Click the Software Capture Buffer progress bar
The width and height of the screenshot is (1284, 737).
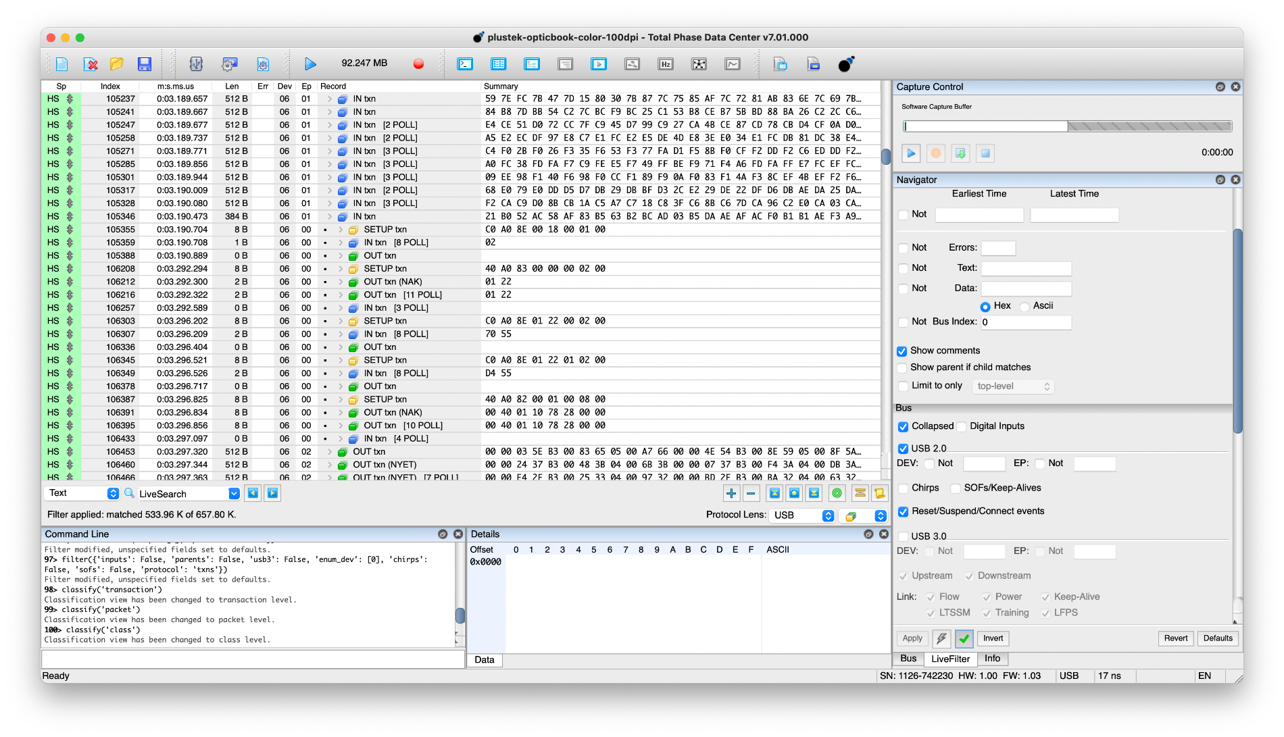[x=1067, y=126]
